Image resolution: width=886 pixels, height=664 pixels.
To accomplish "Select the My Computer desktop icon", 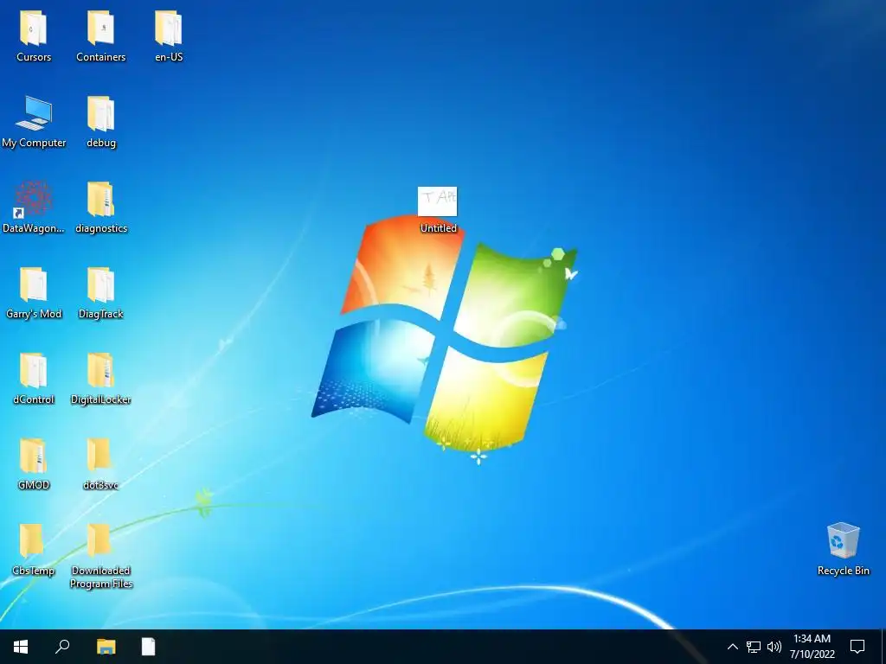I will coord(34,113).
